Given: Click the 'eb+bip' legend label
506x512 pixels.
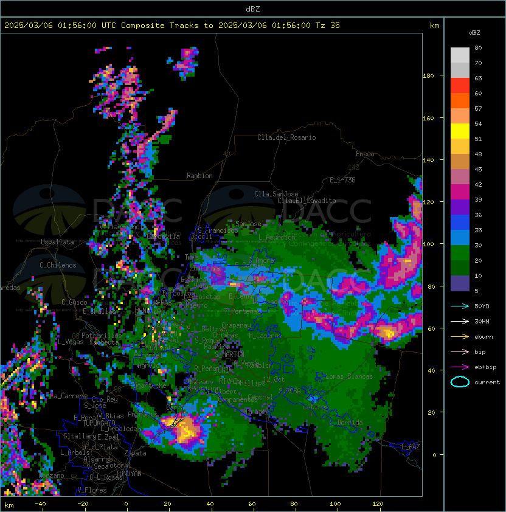Looking at the screenshot, I should click(x=485, y=367).
